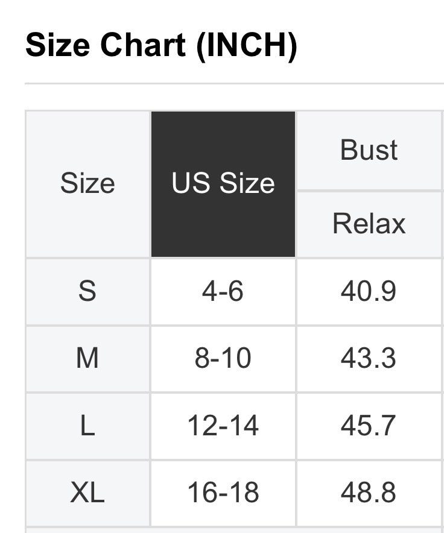Image resolution: width=444 pixels, height=533 pixels.
Task: Select the "Size" column header cell
Action: point(87,184)
